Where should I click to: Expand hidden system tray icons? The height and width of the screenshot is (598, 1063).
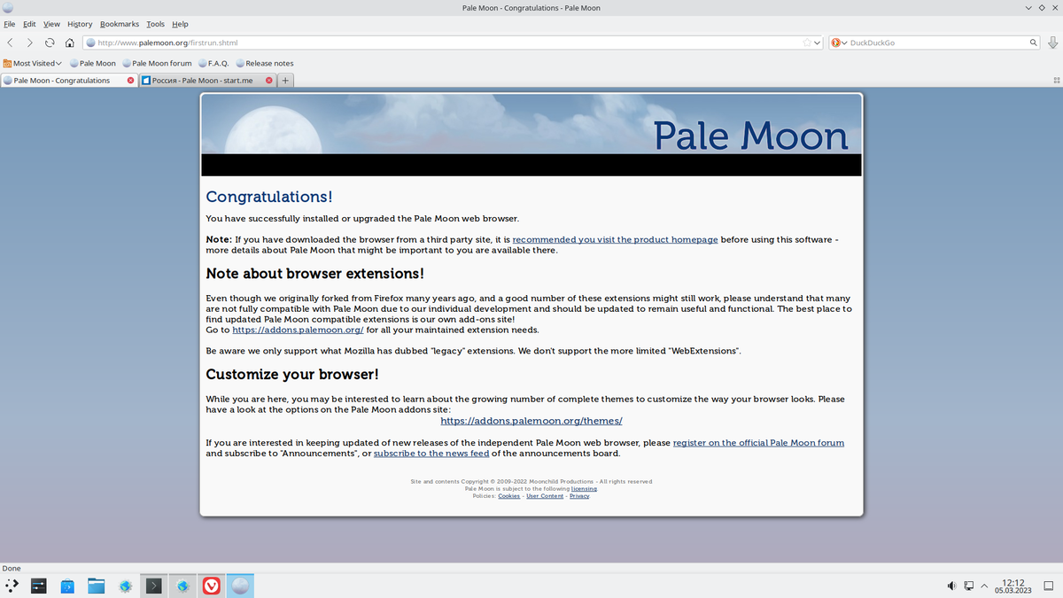(x=984, y=586)
